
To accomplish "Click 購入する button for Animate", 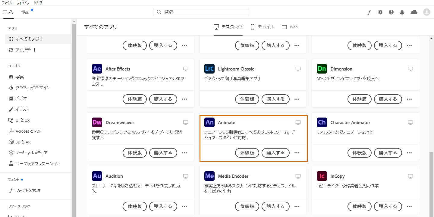I will click(275, 153).
